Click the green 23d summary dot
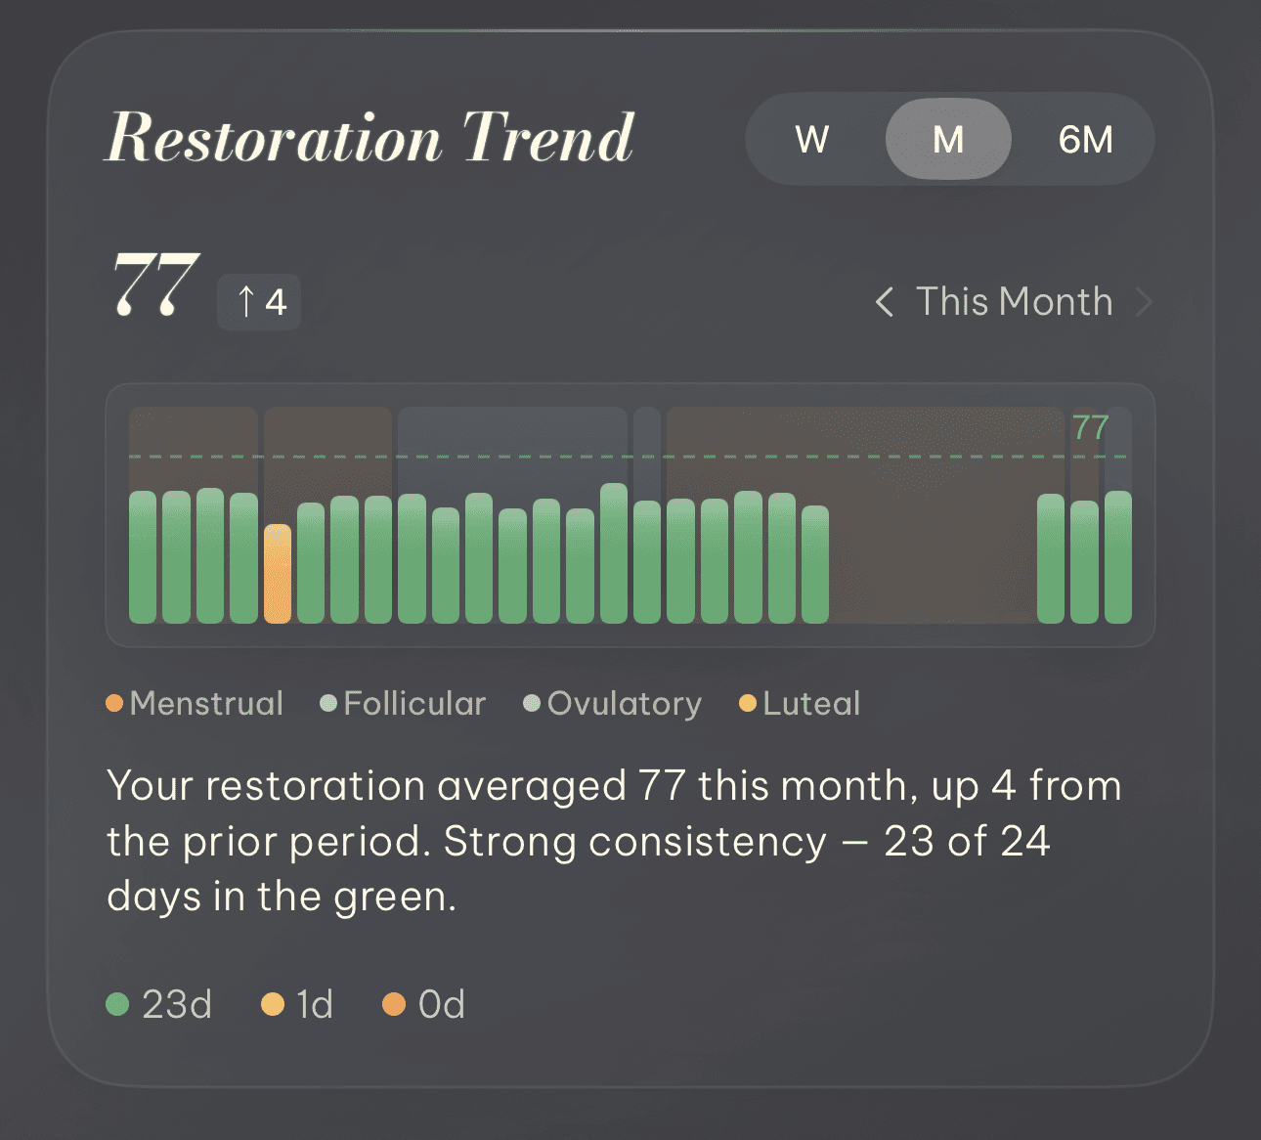Image resolution: width=1261 pixels, height=1140 pixels. click(115, 1003)
